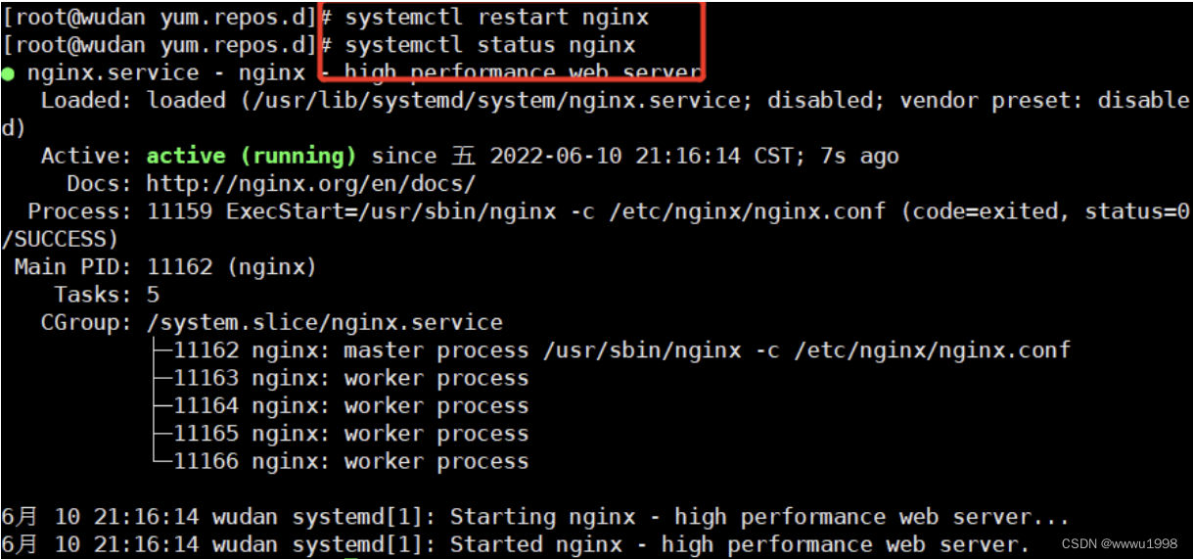Image resolution: width=1193 pixels, height=559 pixels.
Task: Click the 'systemctl status nginx' command text
Action: coord(490,45)
